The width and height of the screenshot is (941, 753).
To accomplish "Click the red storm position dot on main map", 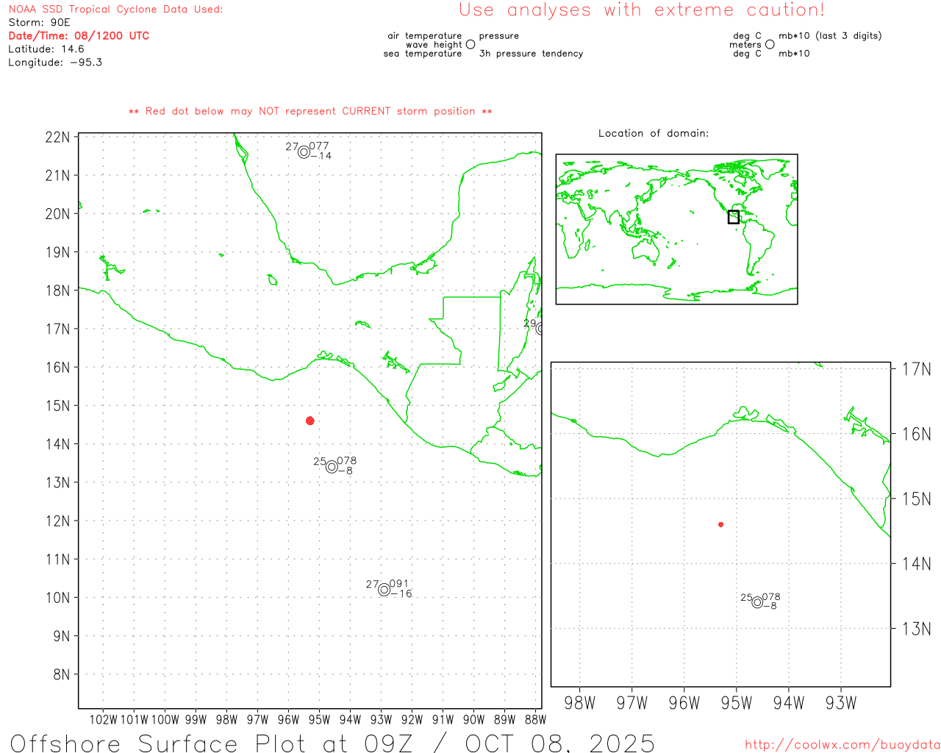I will [310, 421].
